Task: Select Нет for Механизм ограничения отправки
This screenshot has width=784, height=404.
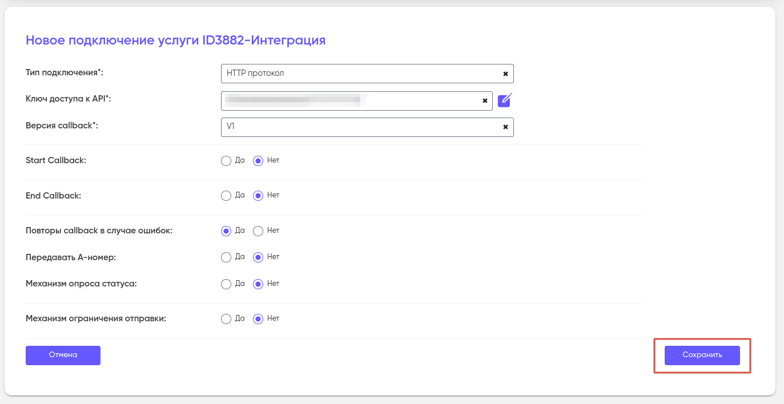Action: [x=258, y=319]
